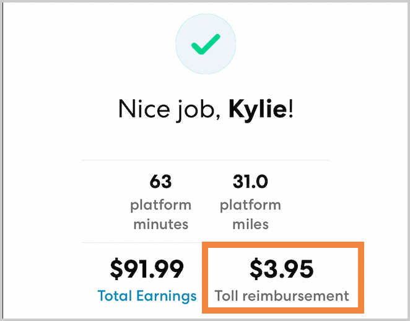Click the $91.99 earnings amount
The height and width of the screenshot is (321, 410).
[147, 269]
